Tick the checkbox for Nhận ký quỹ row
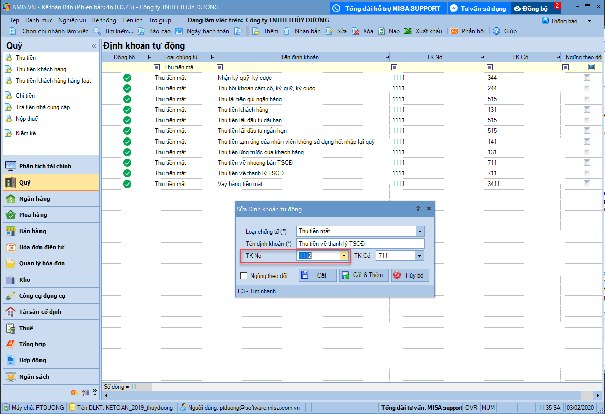 click(x=587, y=78)
